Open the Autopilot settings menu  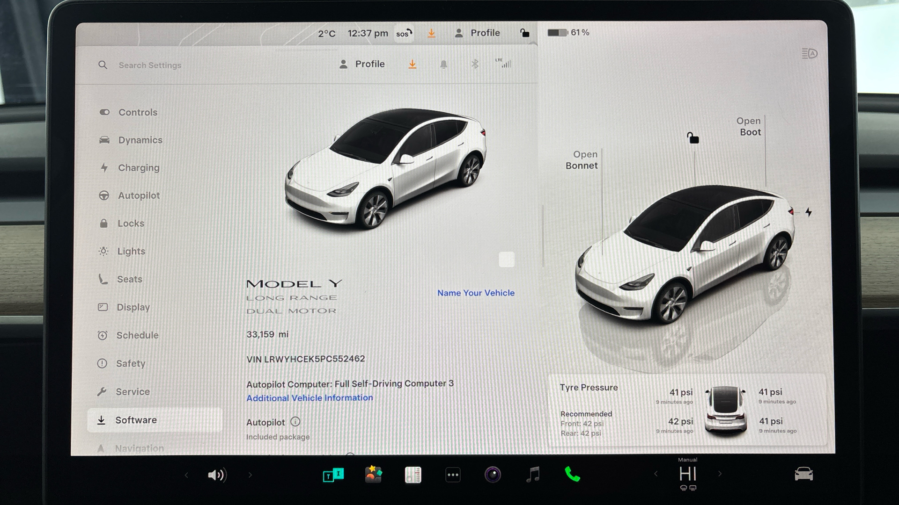tap(139, 195)
